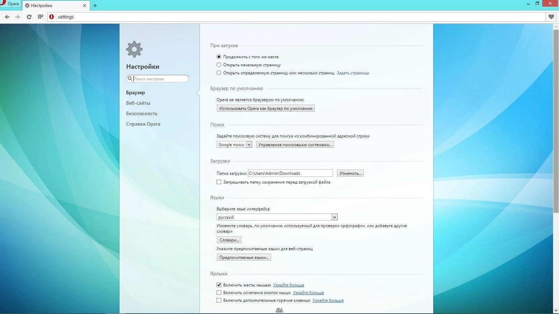Select 'Открыть определенную страницу' radio button
Image resolution: width=559 pixels, height=314 pixels.
coord(219,73)
